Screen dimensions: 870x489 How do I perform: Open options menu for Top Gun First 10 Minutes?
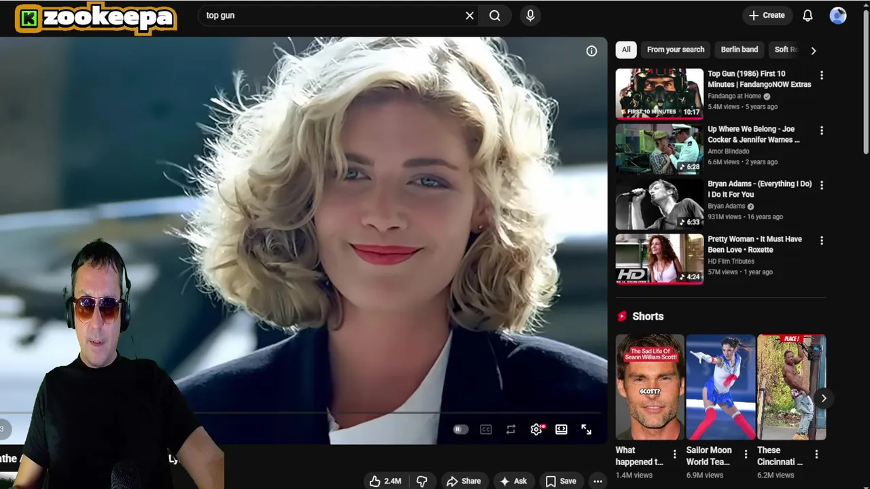coord(821,75)
